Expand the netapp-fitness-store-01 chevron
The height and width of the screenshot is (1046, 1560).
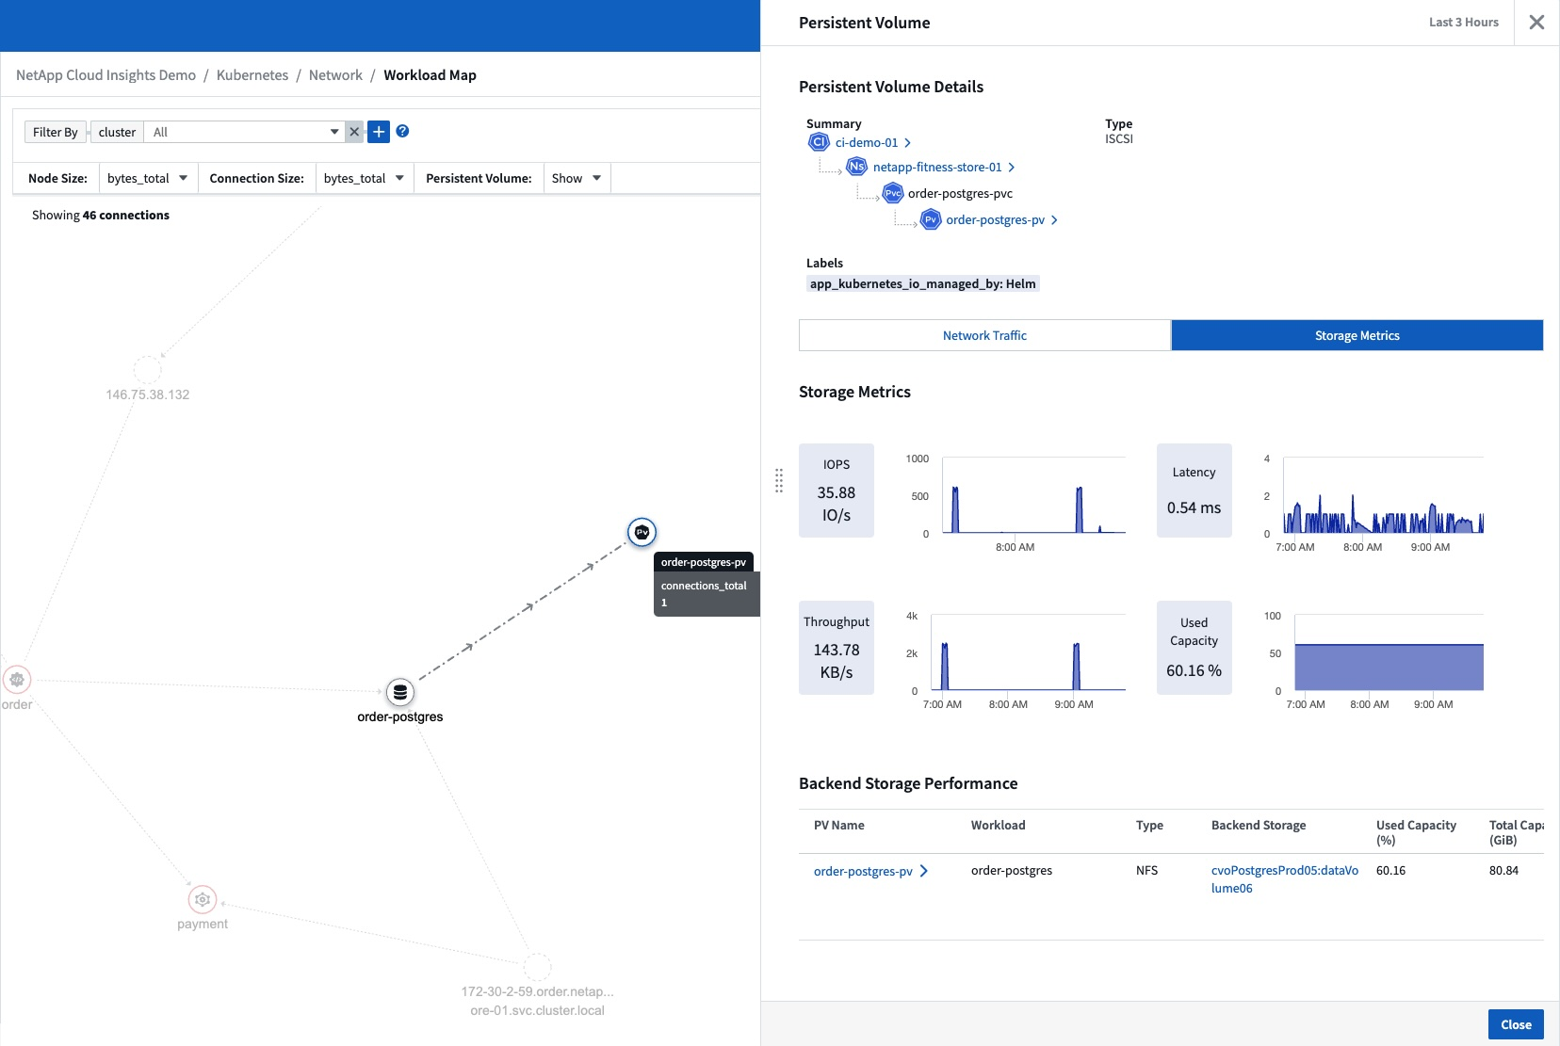coord(1011,168)
